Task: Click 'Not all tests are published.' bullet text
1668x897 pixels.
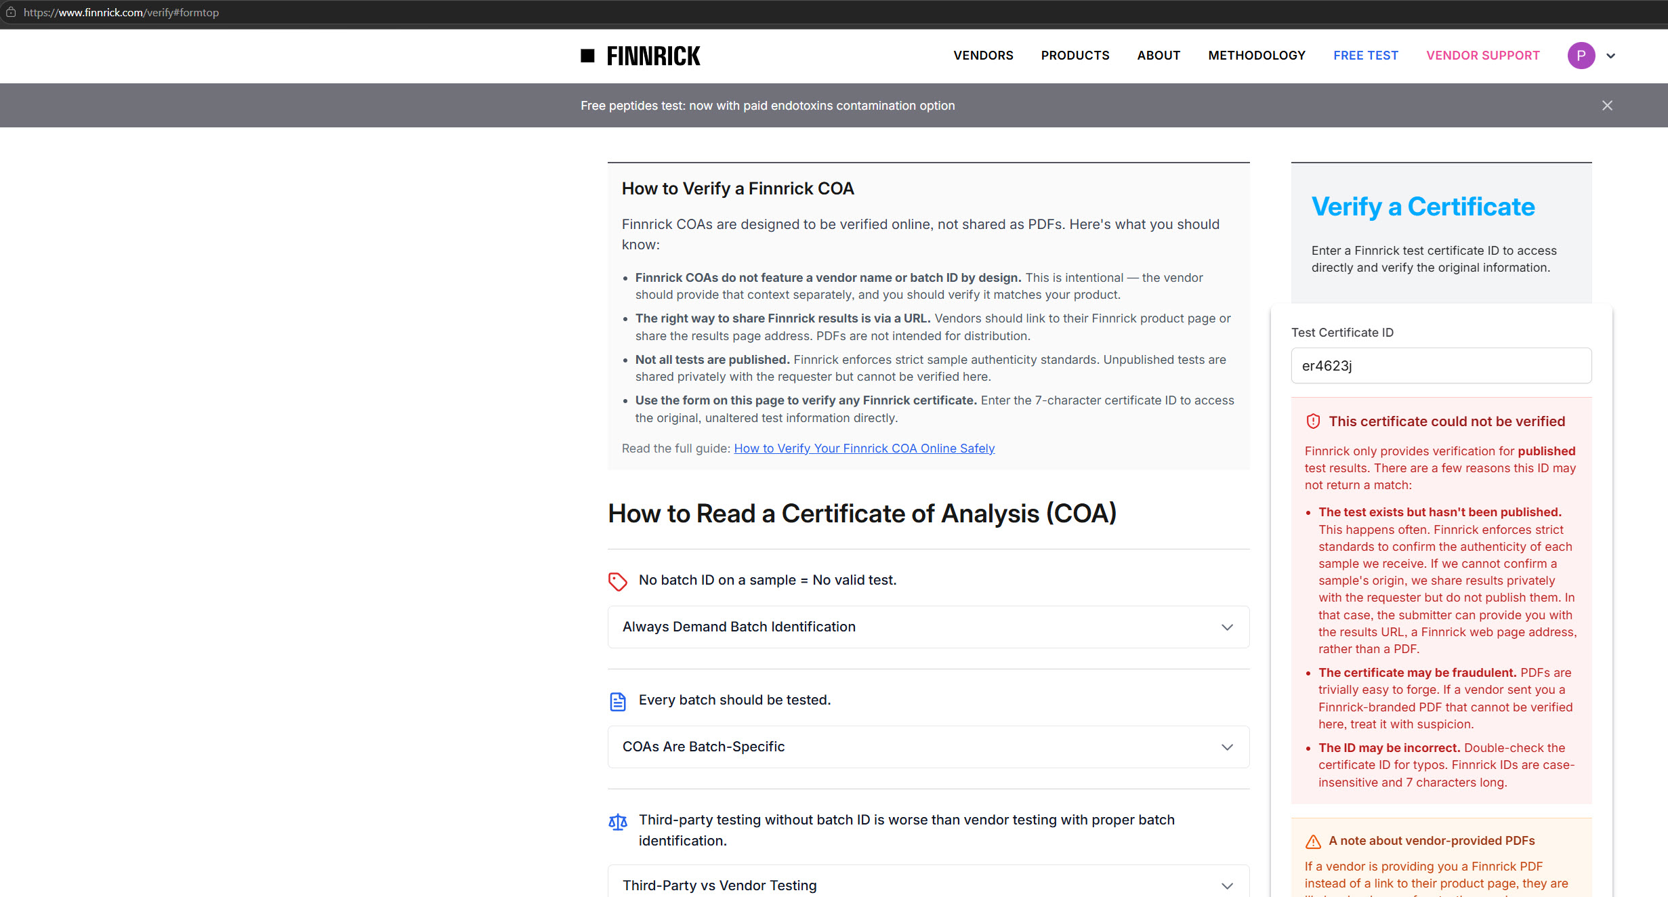Action: pos(712,360)
